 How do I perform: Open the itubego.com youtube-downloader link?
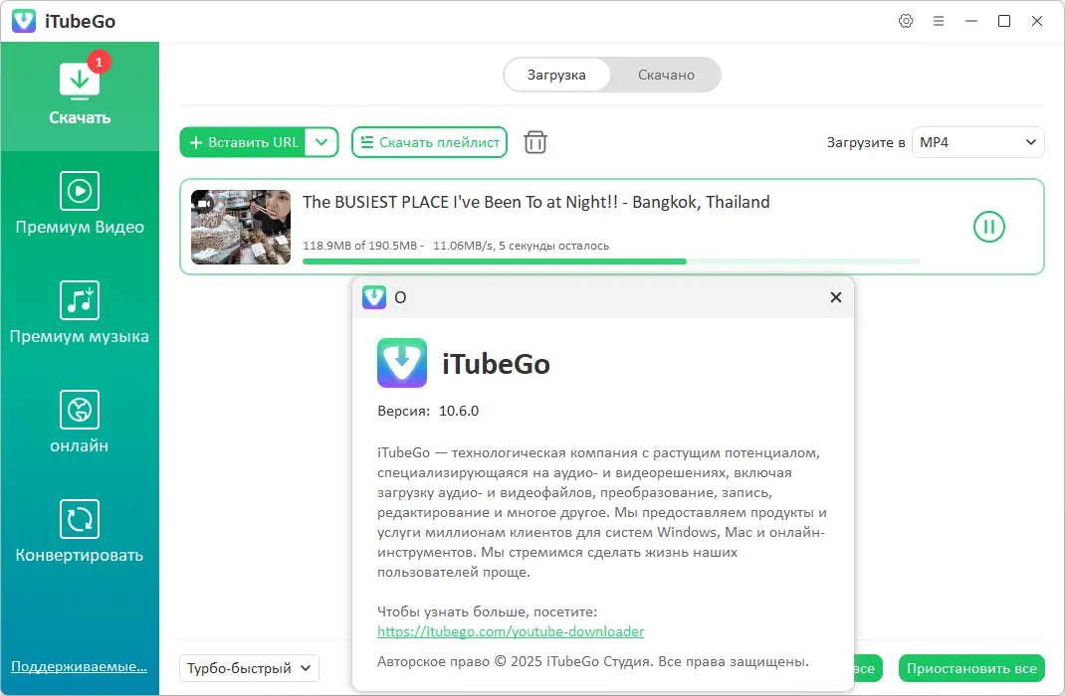pyautogui.click(x=511, y=630)
